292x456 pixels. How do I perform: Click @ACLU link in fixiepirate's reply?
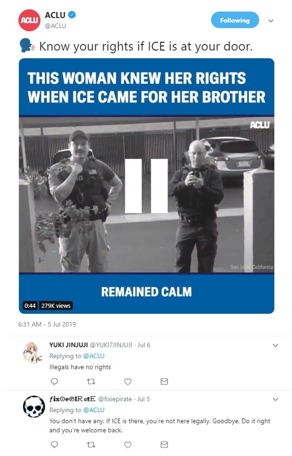point(94,410)
